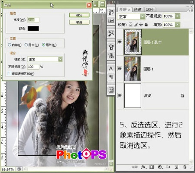Open the Tool Presets panel icon
The image size is (195, 173).
click(x=111, y=34)
